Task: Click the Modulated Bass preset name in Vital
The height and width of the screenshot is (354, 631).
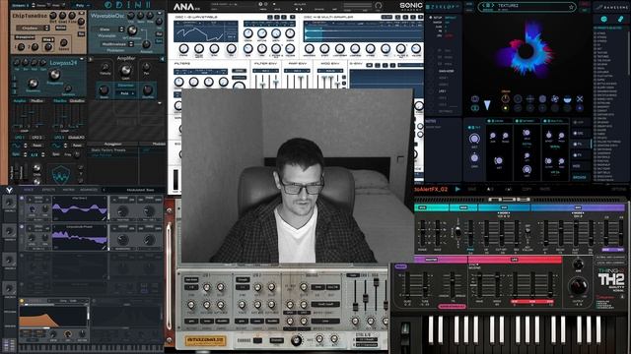Action: 140,190
